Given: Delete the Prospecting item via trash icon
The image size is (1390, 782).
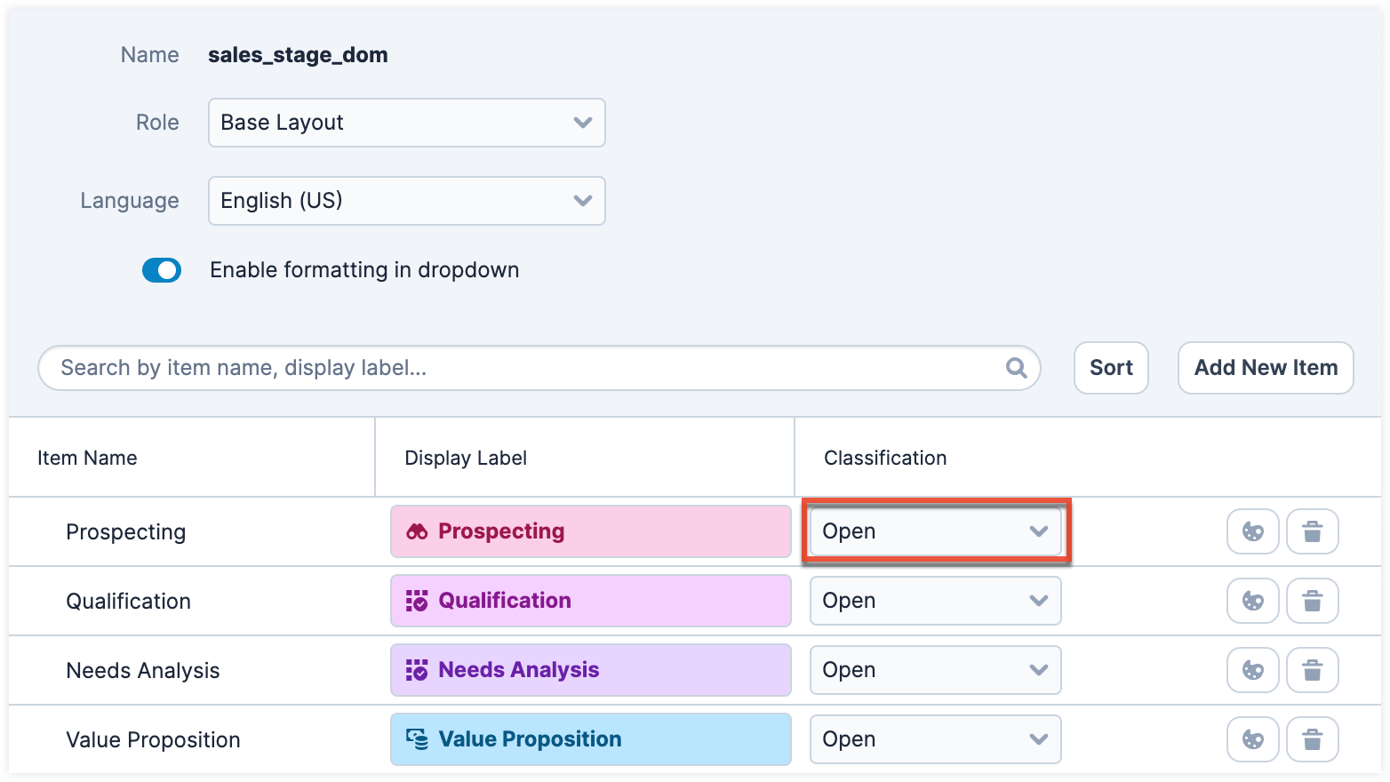Looking at the screenshot, I should tap(1312, 531).
